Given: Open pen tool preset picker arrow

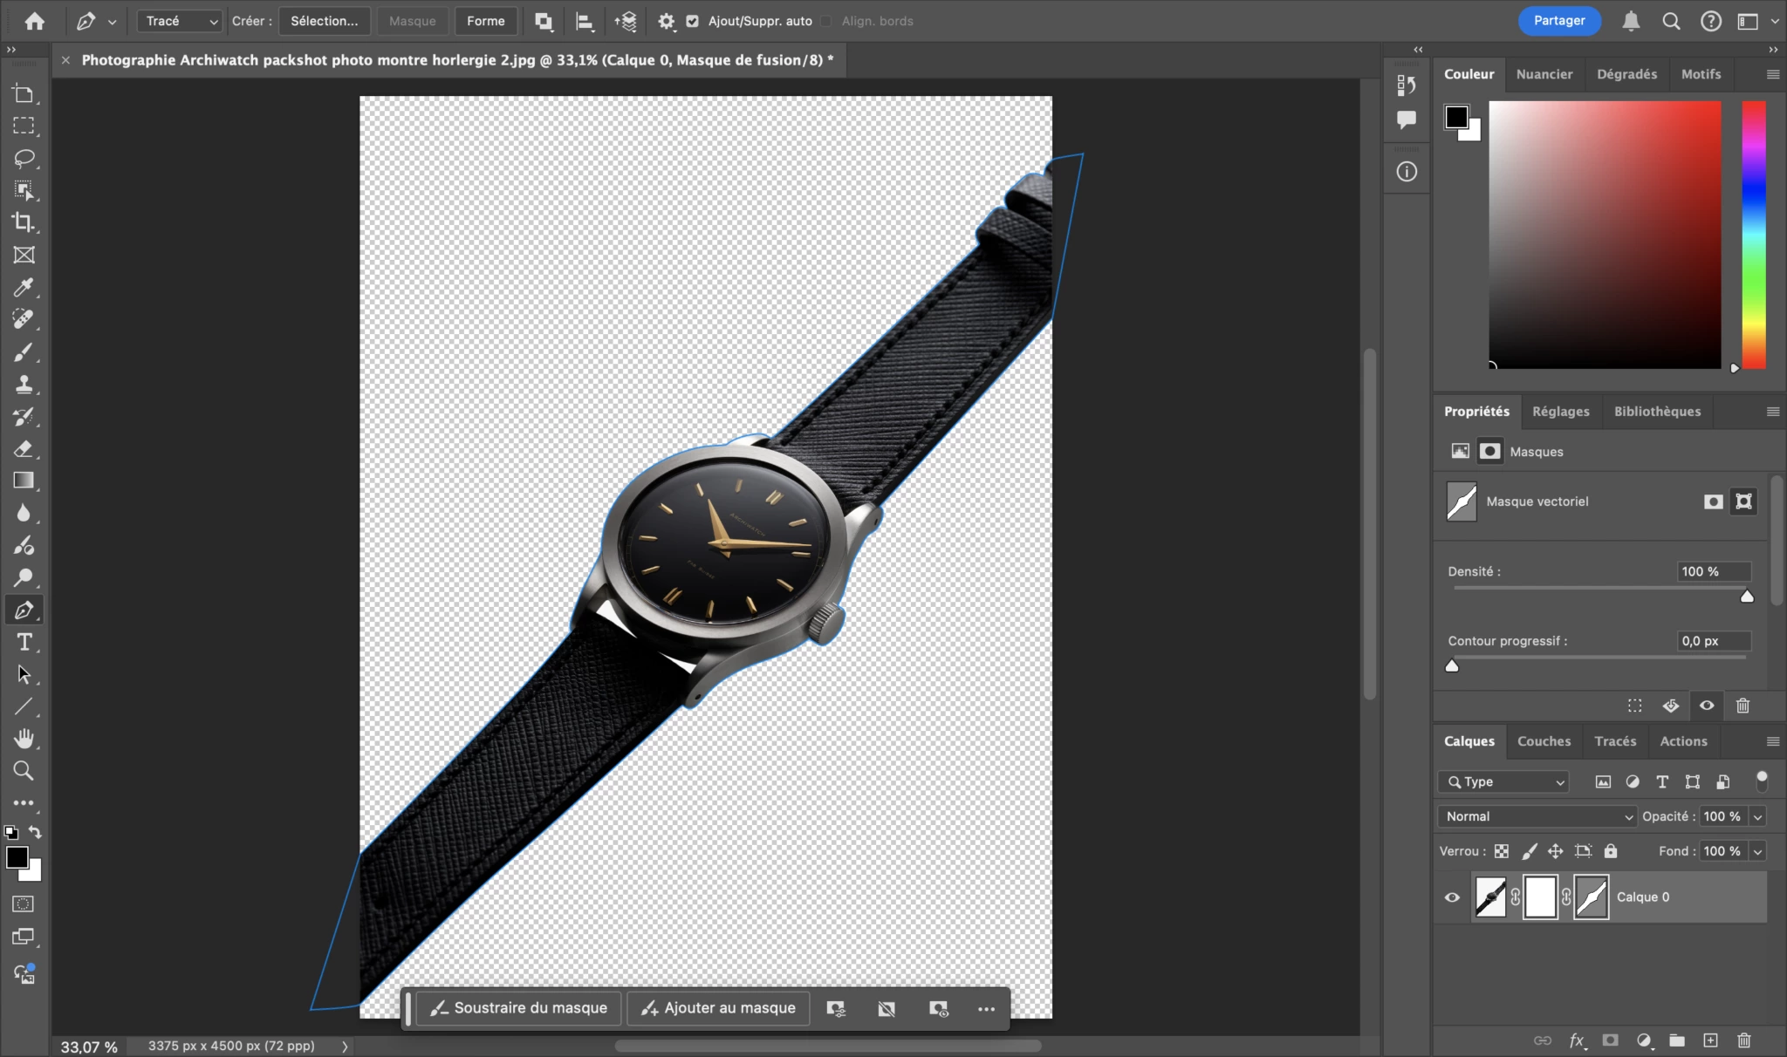Looking at the screenshot, I should (x=112, y=22).
